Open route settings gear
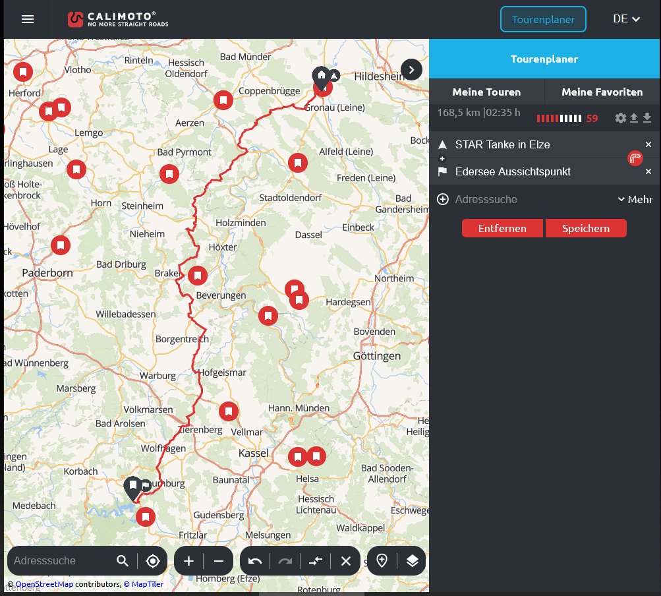 click(620, 118)
